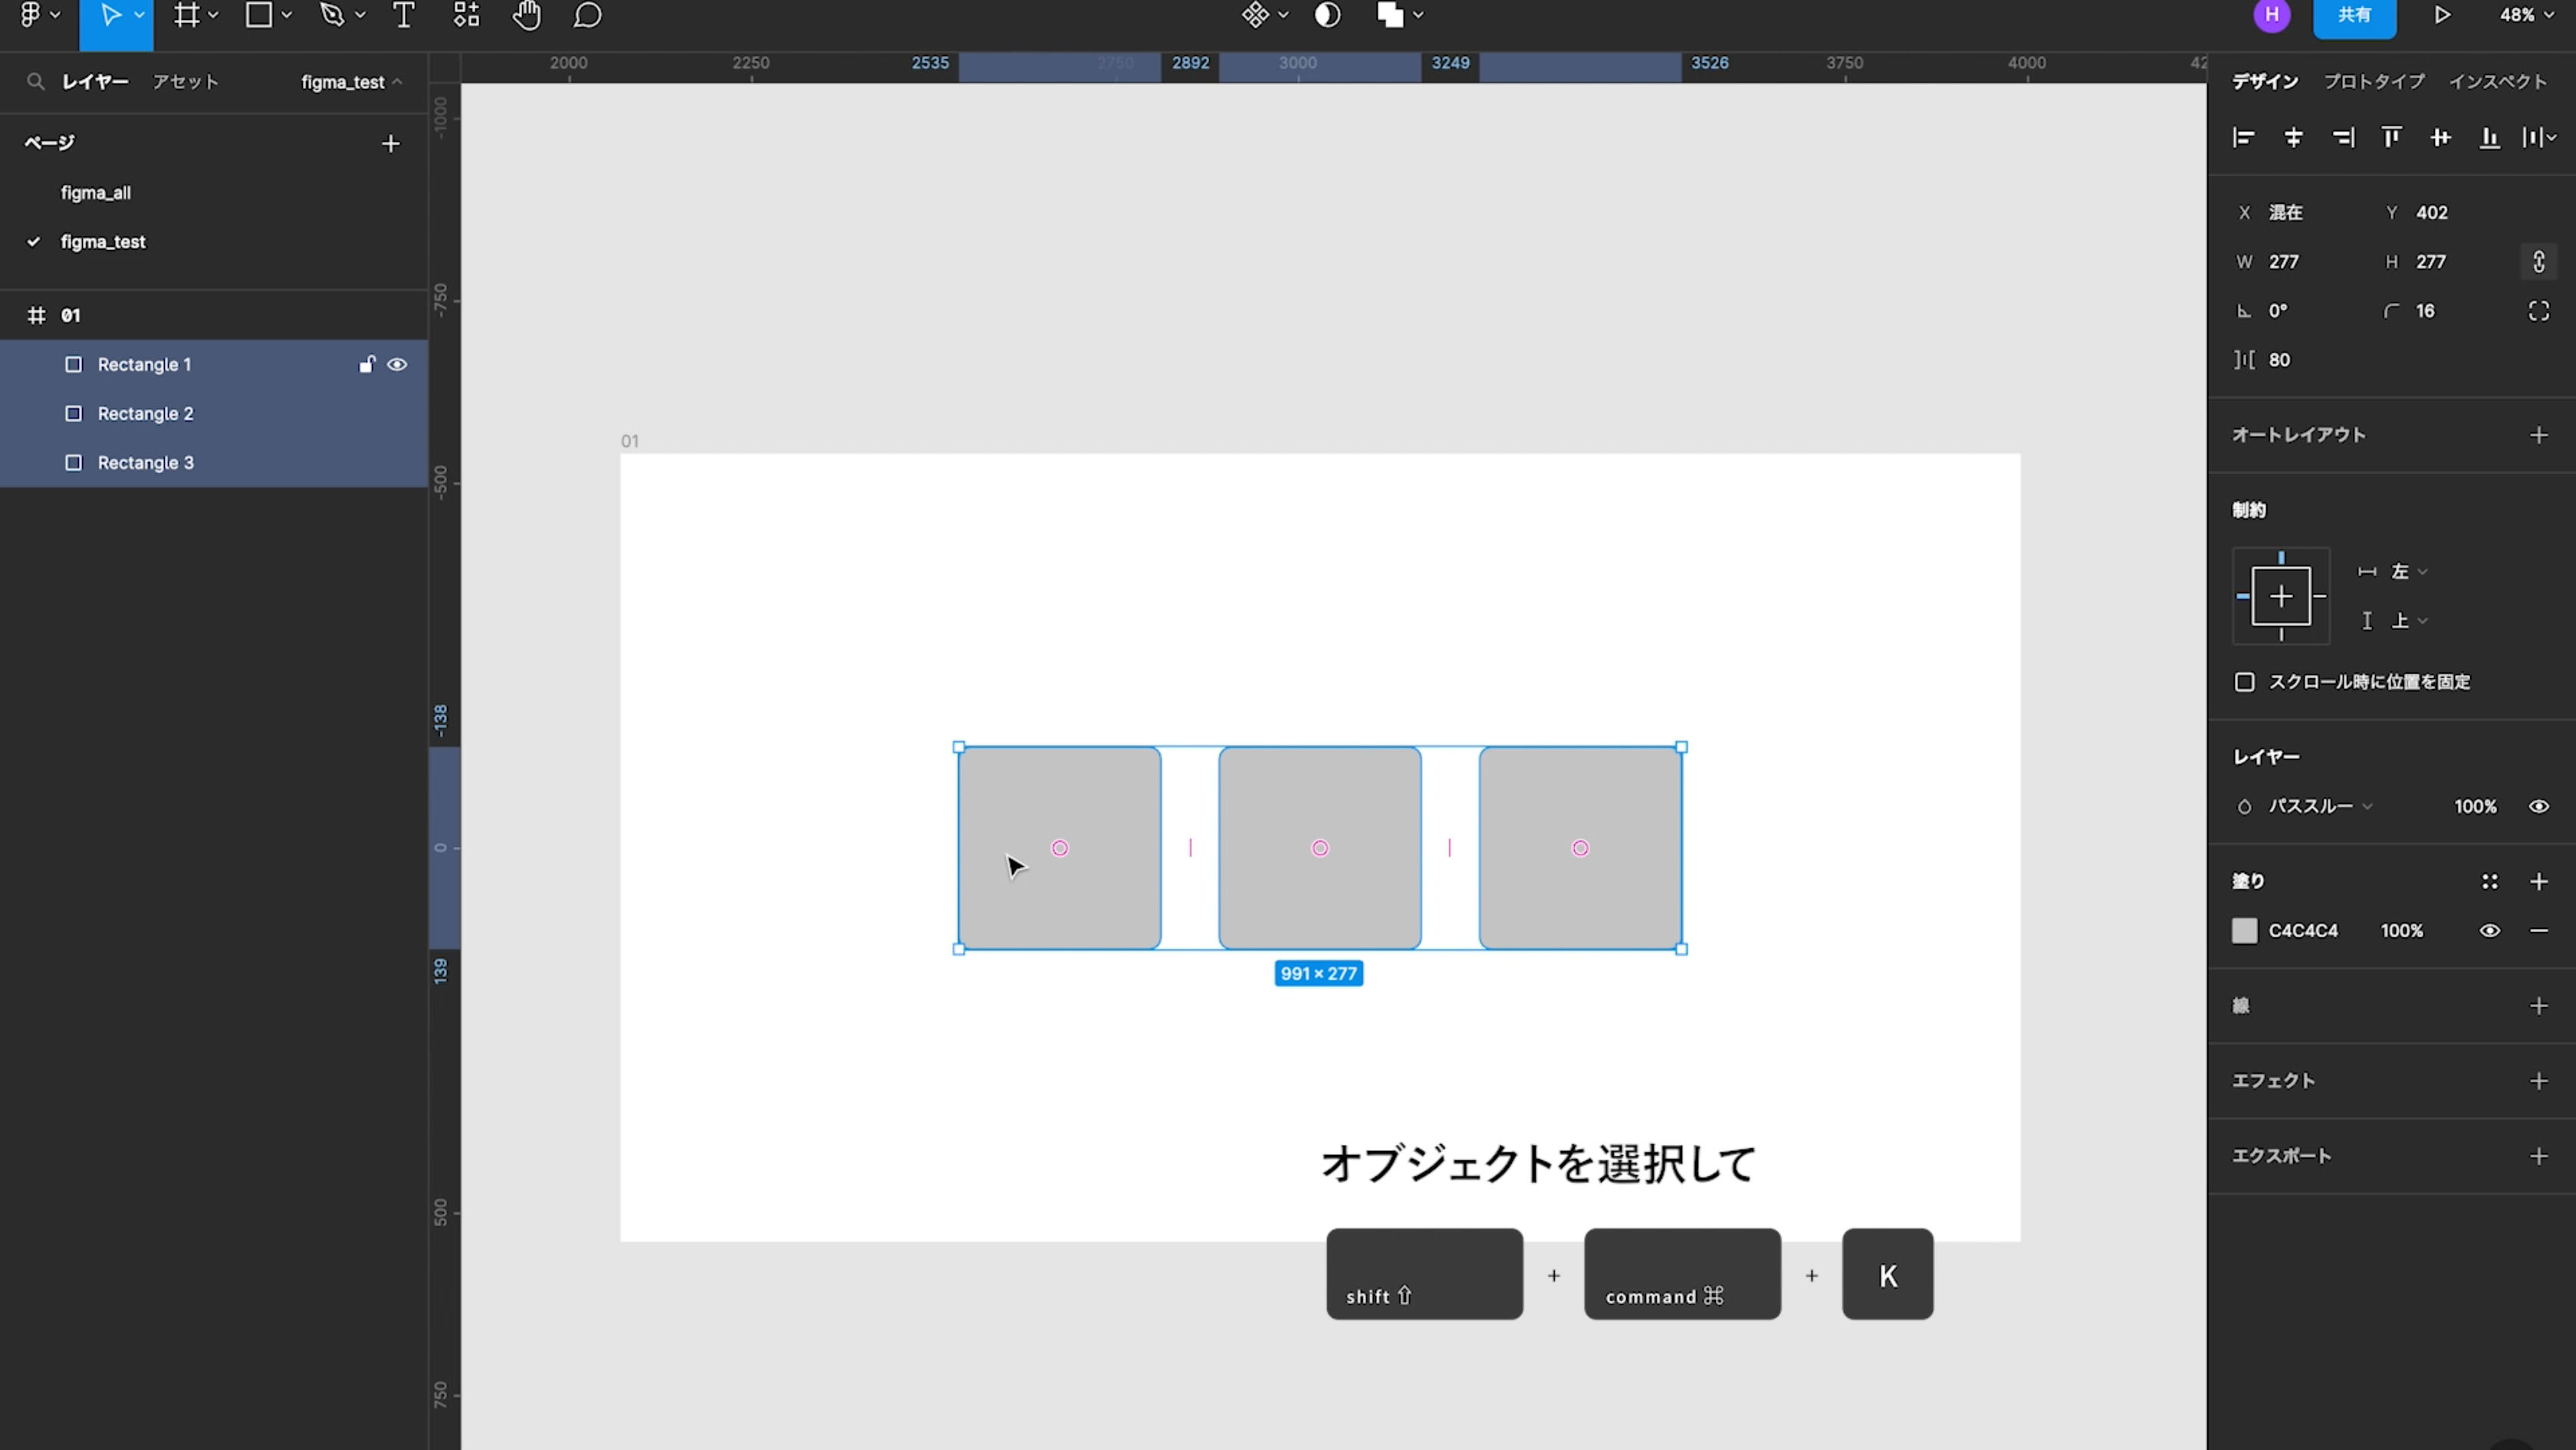Select the Text tool
Image resolution: width=2576 pixels, height=1450 pixels.
(x=403, y=15)
